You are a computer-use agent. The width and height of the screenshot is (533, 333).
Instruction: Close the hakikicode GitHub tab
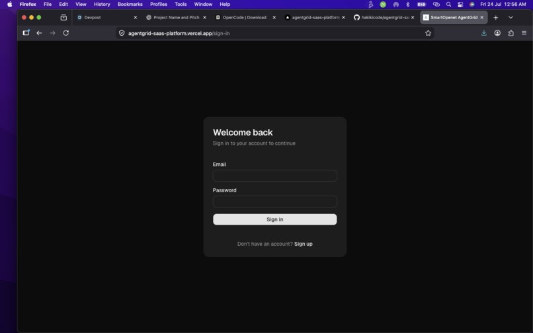coord(413,17)
